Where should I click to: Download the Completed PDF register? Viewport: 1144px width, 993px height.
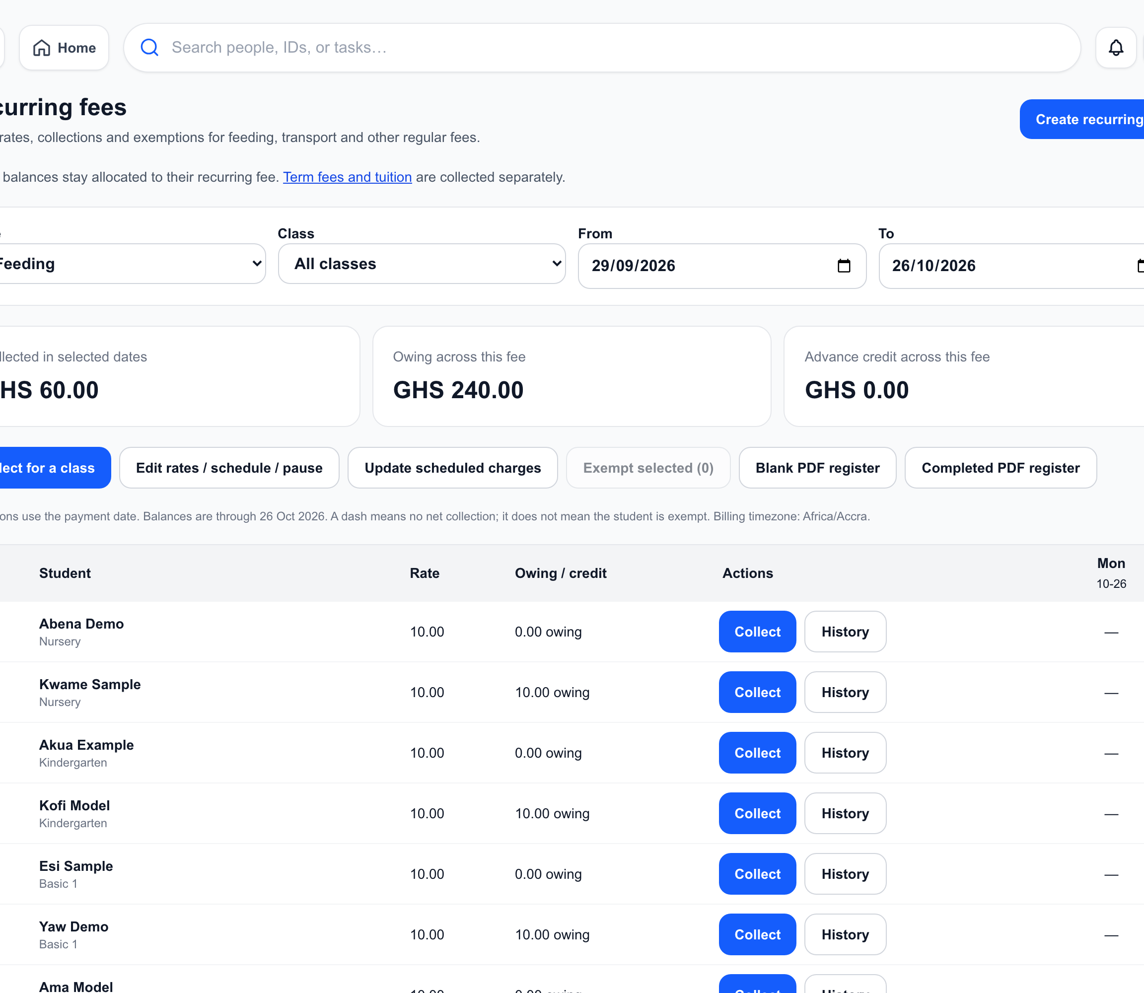[x=1001, y=468]
